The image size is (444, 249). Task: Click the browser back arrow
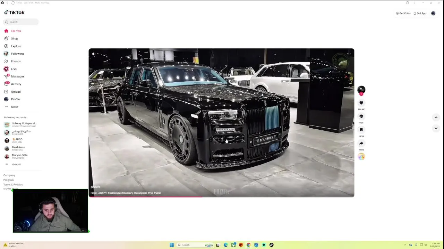pos(8,3)
